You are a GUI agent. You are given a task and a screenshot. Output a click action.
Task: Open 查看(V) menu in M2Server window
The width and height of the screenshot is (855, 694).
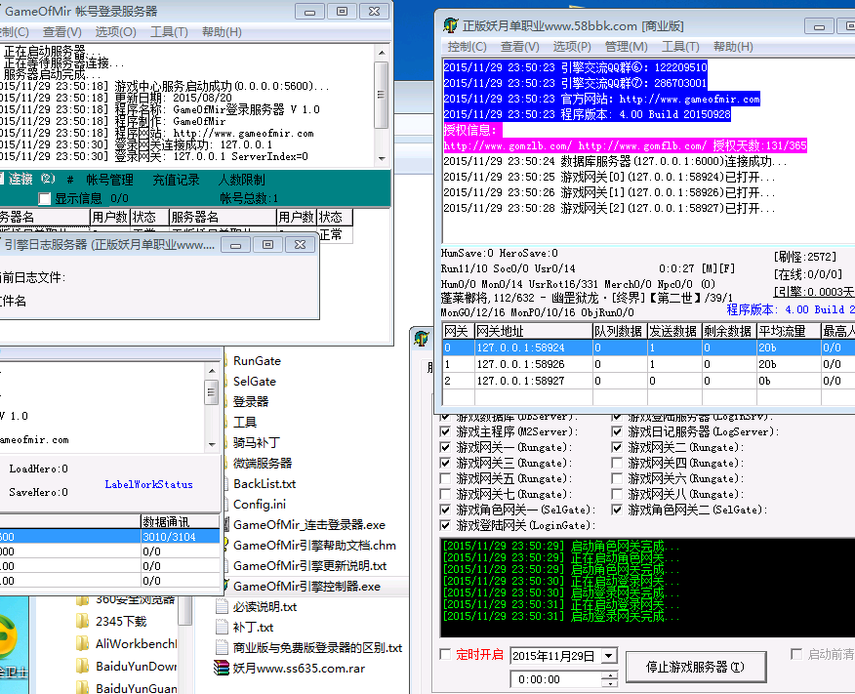[x=519, y=47]
